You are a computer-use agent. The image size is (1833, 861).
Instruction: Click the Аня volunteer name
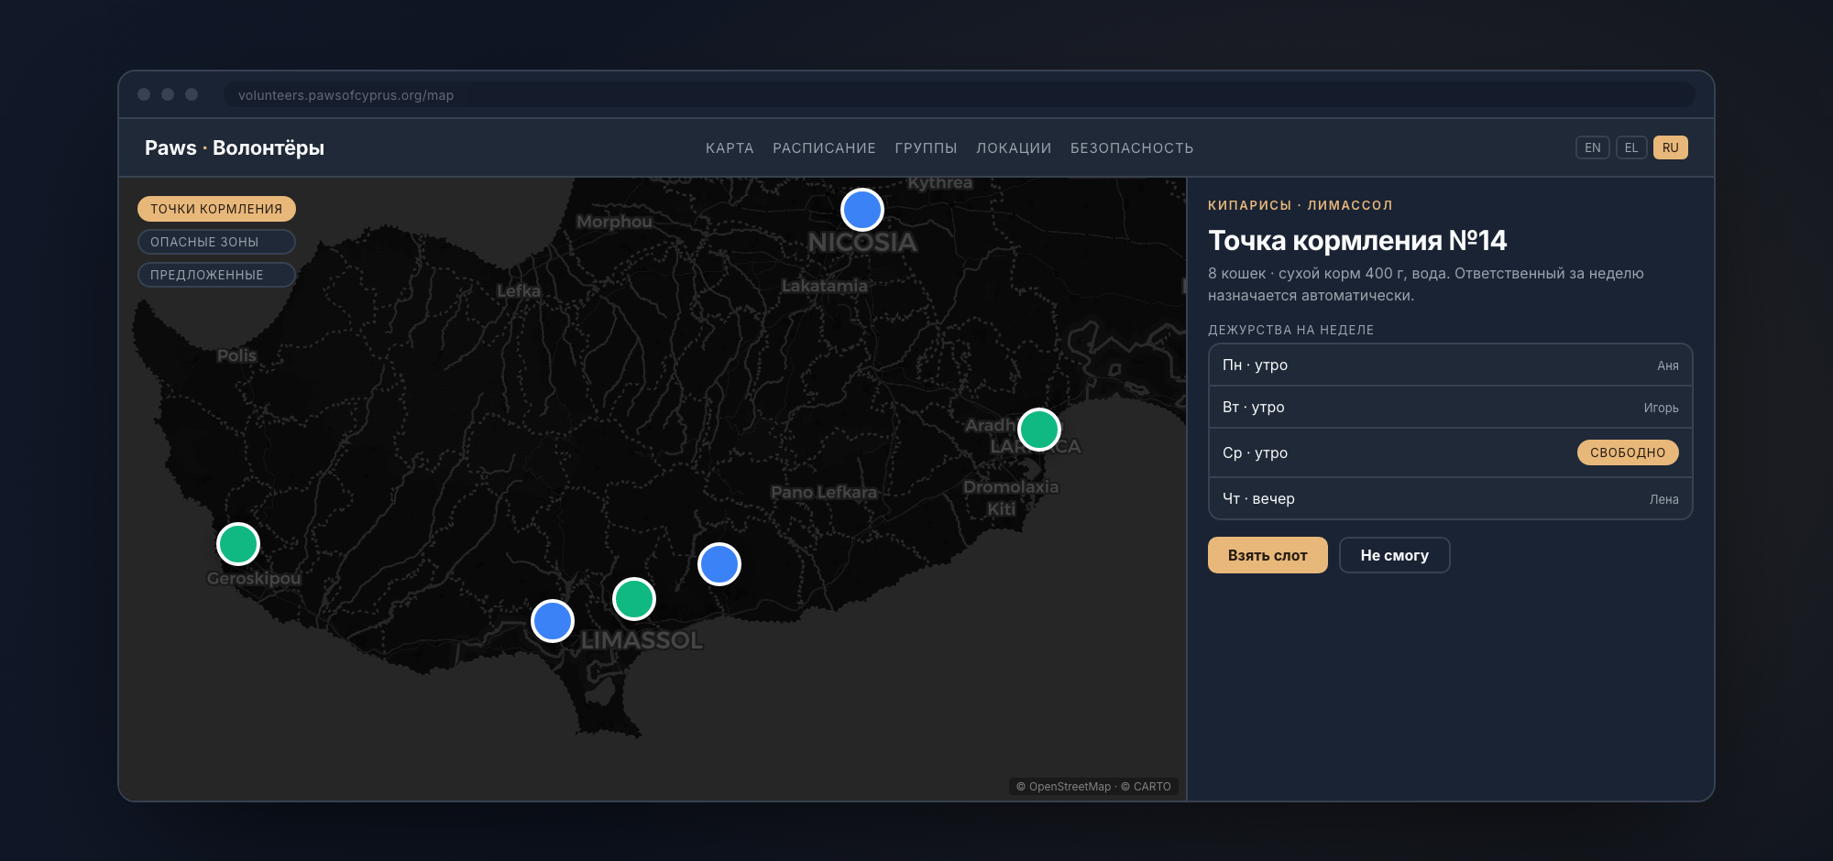click(x=1668, y=365)
